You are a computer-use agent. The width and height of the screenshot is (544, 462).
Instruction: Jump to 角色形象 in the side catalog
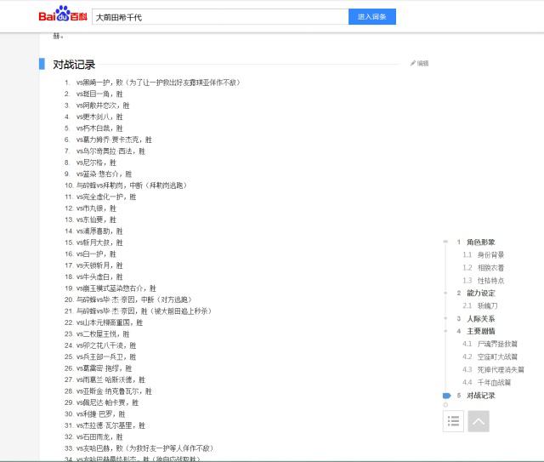480,242
